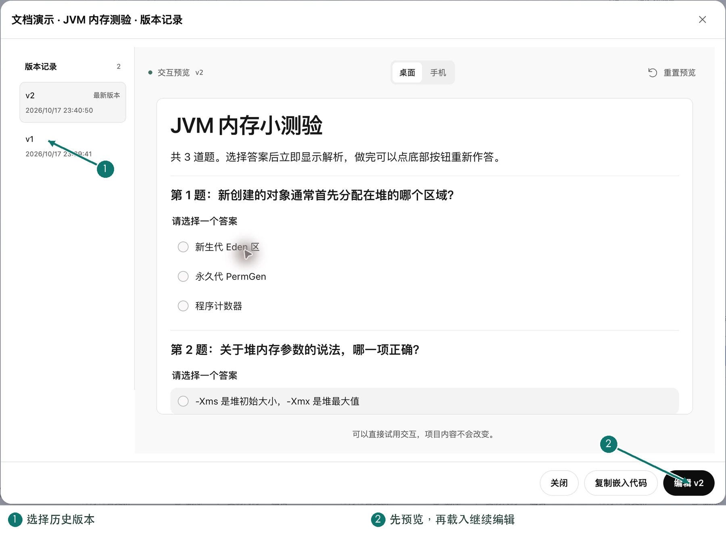This screenshot has width=726, height=536.
Task: Click the 编辑 v2 button
Action: 688,483
